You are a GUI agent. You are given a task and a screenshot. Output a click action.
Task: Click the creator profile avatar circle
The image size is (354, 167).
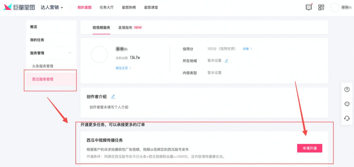coord(99,55)
